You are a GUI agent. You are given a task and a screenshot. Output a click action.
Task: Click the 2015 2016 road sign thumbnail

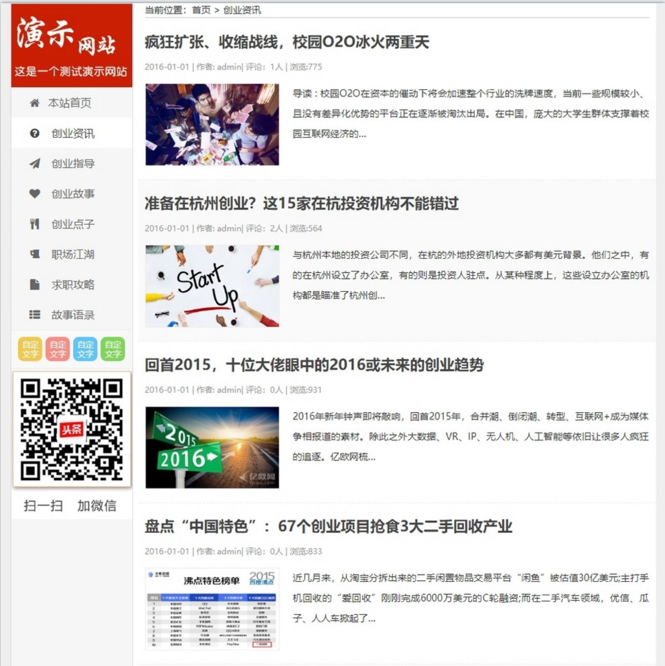coord(212,447)
